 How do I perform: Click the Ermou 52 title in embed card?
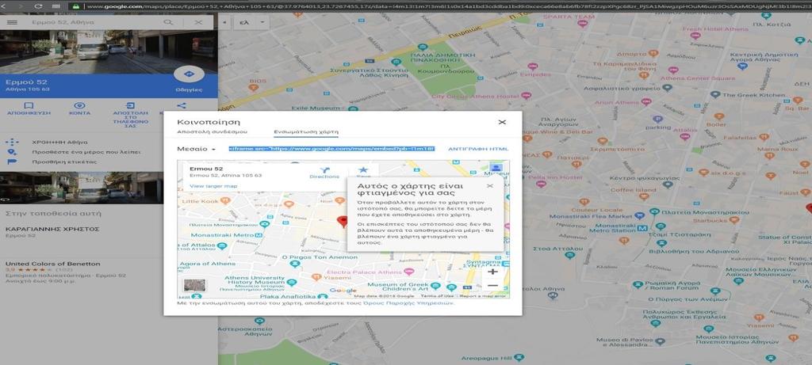click(x=206, y=169)
